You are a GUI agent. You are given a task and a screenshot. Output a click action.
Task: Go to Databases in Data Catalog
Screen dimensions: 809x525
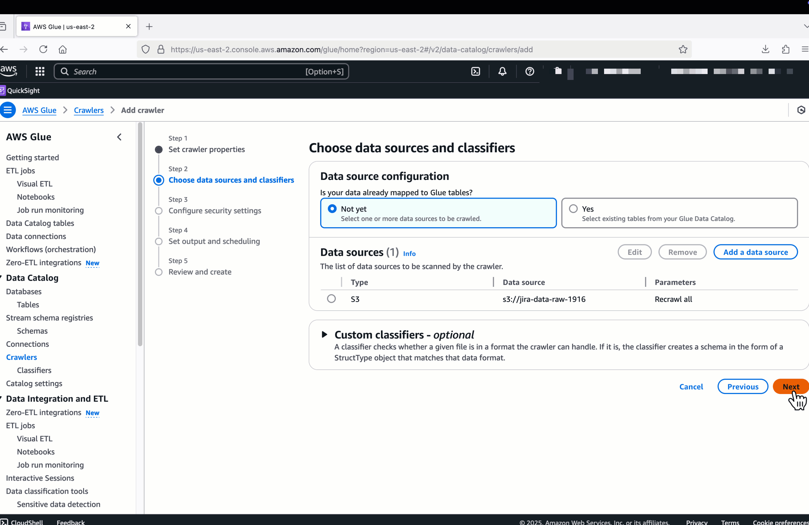pos(24,291)
